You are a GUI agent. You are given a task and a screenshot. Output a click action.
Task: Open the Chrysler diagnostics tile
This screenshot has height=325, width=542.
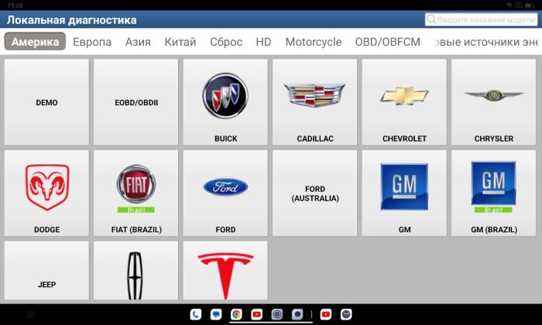pos(494,102)
